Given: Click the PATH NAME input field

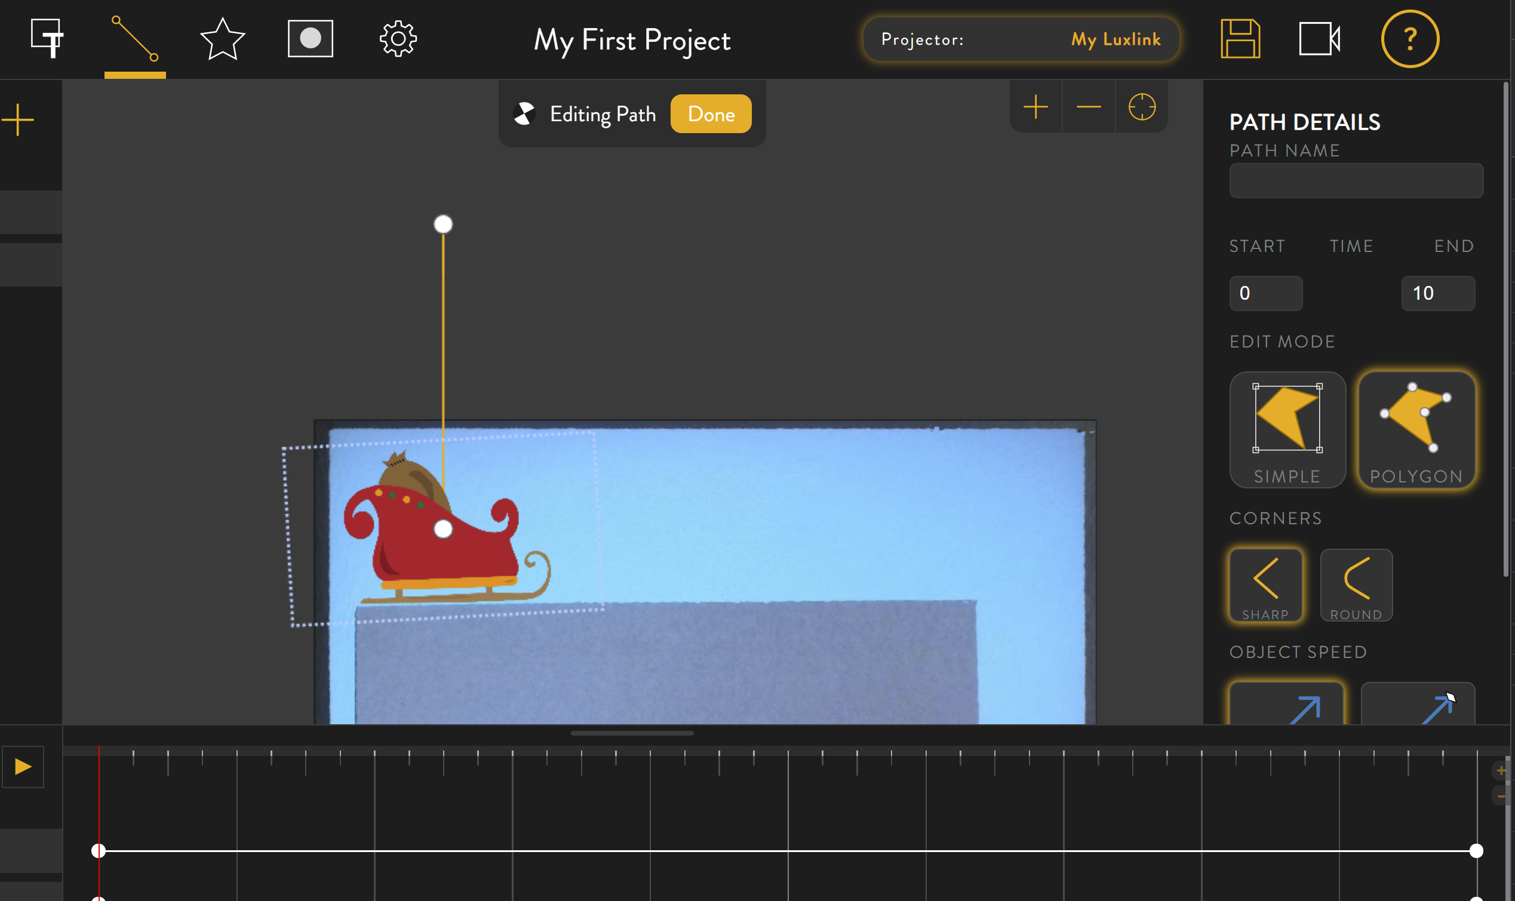Looking at the screenshot, I should point(1356,181).
